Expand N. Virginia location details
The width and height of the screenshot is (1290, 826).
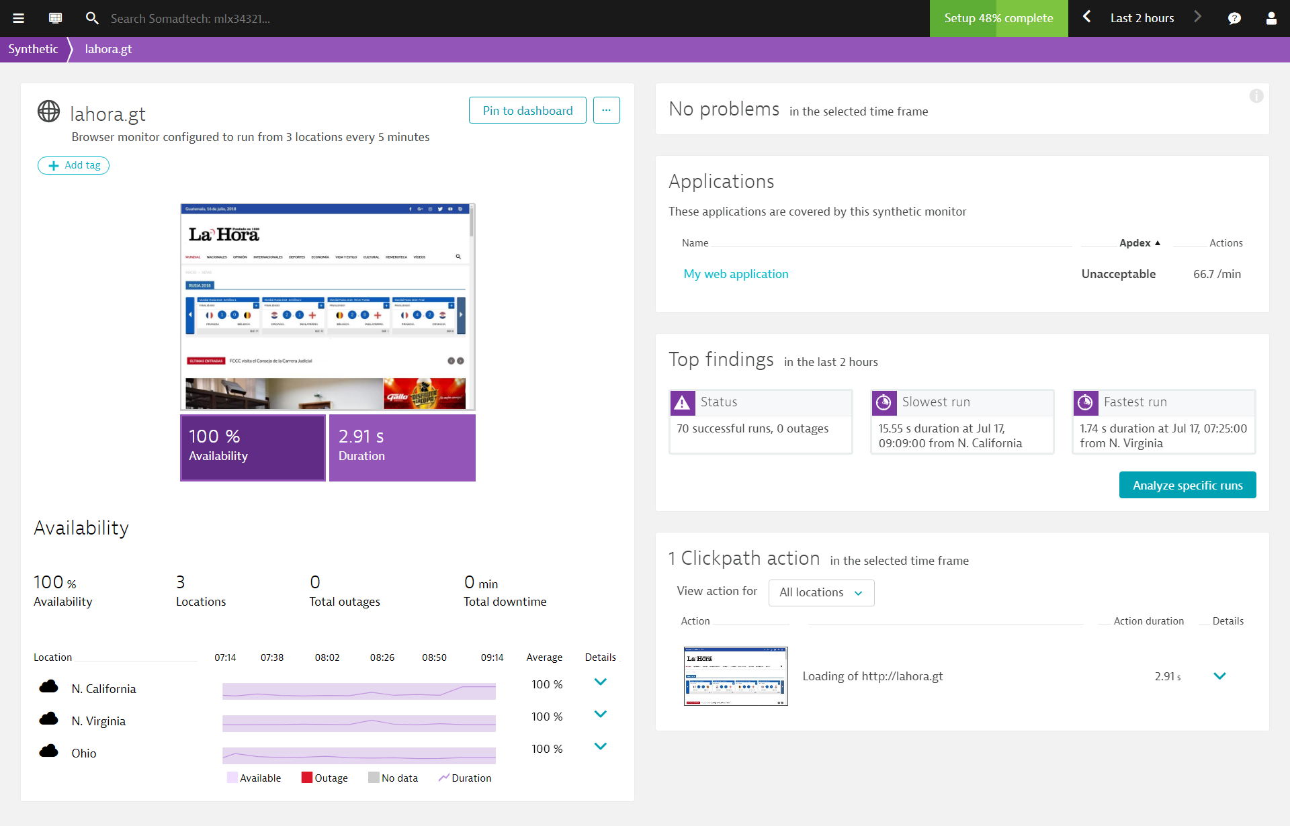point(601,715)
